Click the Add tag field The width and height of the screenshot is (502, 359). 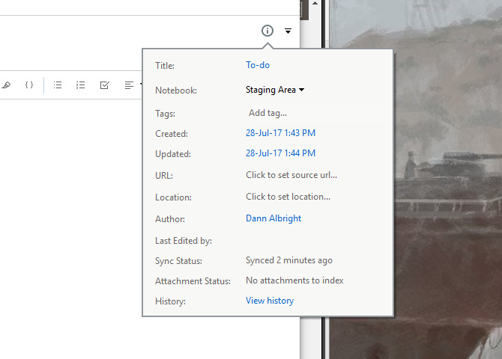click(267, 113)
